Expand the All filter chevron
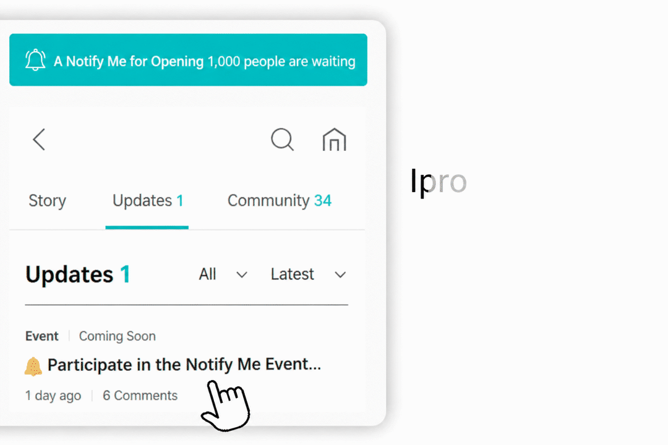This screenshot has width=668, height=445. point(242,275)
